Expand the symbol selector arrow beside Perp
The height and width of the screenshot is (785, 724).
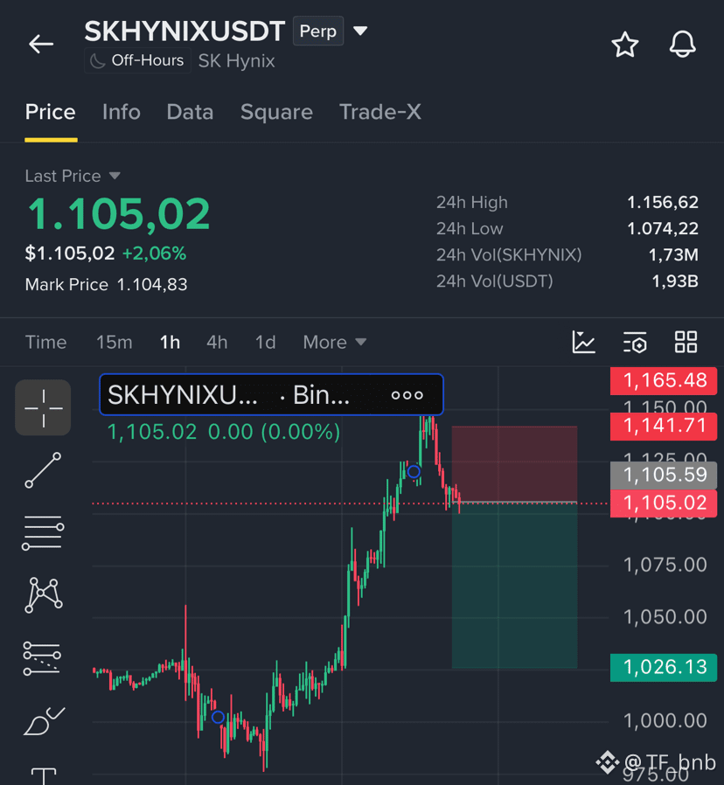[x=360, y=31]
